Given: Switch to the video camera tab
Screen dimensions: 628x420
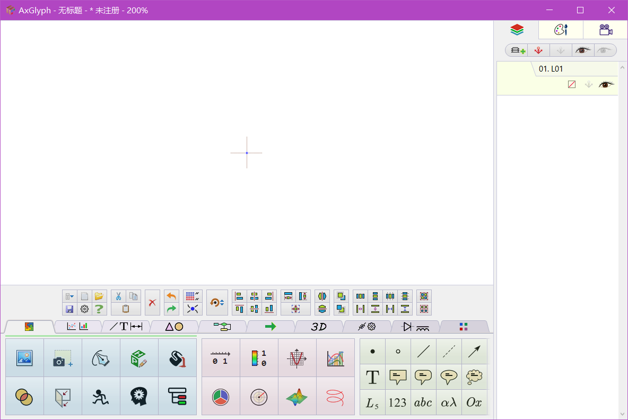Looking at the screenshot, I should [x=605, y=30].
